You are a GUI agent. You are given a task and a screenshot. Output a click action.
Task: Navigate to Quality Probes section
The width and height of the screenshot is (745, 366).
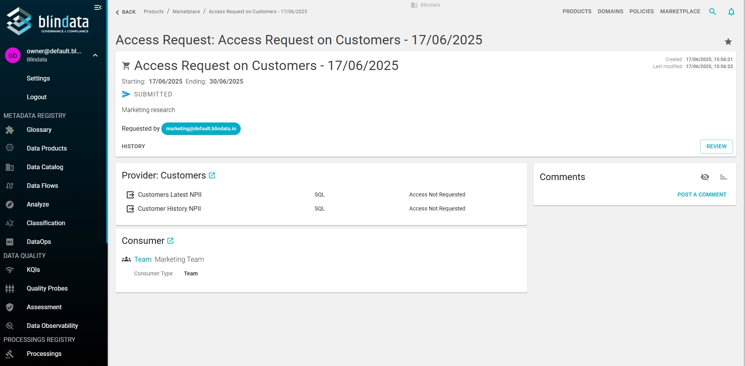47,288
